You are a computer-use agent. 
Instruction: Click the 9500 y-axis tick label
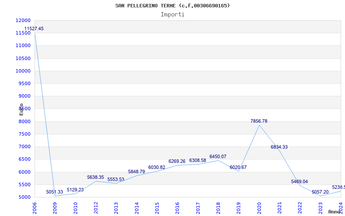[x=24, y=83]
